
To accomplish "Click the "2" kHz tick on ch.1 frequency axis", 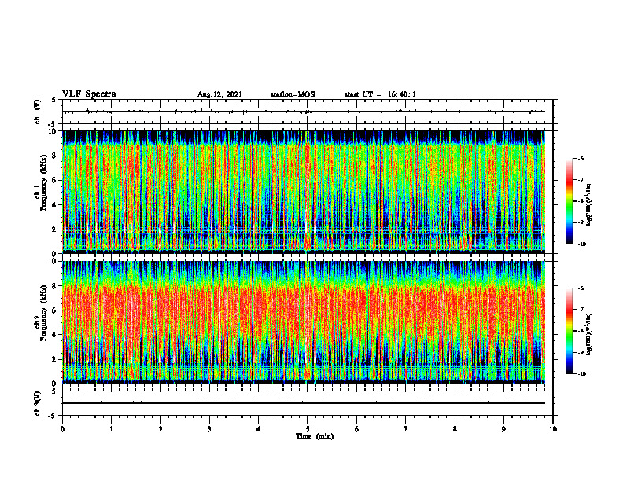I will pyautogui.click(x=55, y=229).
